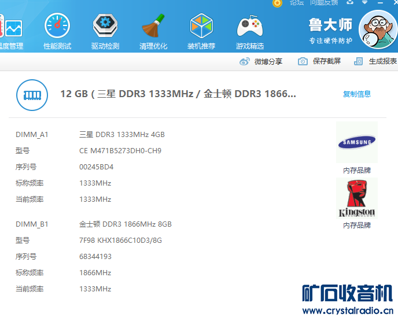The width and height of the screenshot is (398, 318).
Task: Click 内存品牌 label under Kingston logo
Action: coord(357,225)
